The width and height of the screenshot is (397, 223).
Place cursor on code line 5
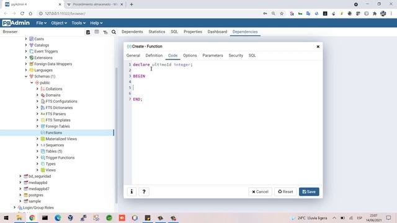[227, 88]
